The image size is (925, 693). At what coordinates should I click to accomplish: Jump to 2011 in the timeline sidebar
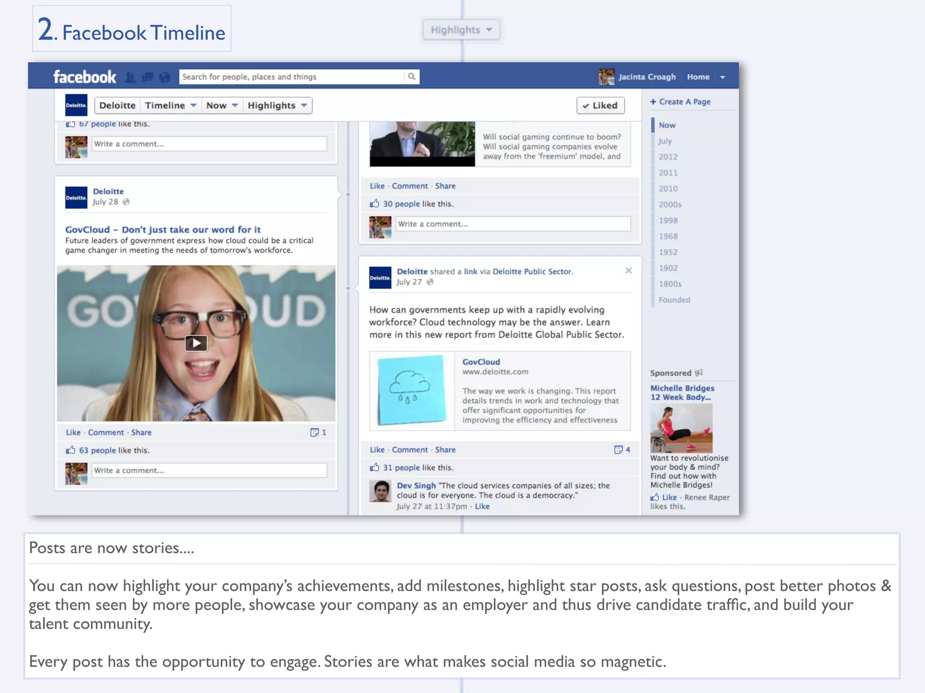pos(668,172)
